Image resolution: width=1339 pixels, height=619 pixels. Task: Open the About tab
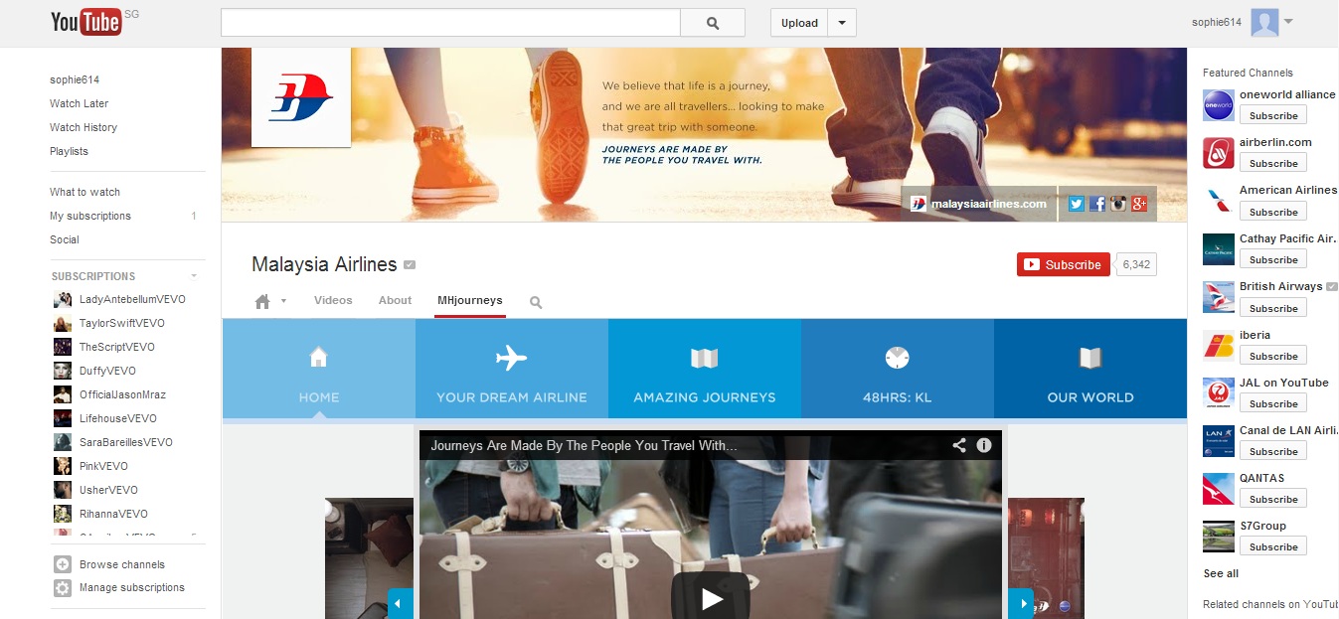click(395, 300)
